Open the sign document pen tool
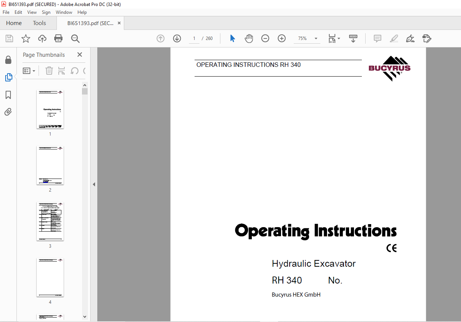Screen dimensions: 461x322 tap(410, 38)
